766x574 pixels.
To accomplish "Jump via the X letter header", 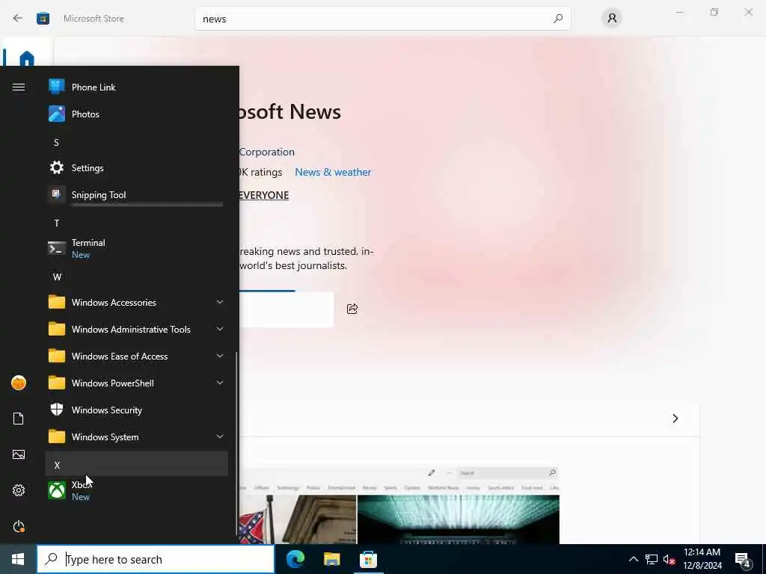I will click(137, 463).
